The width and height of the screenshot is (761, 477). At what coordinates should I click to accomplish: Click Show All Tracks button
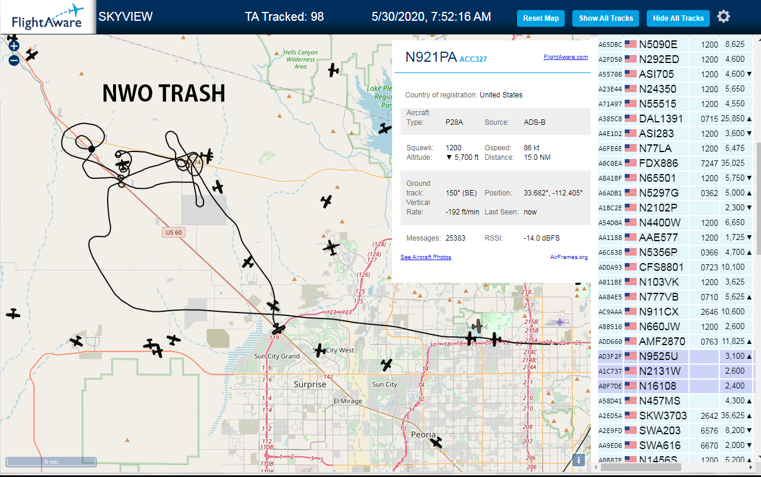(606, 18)
